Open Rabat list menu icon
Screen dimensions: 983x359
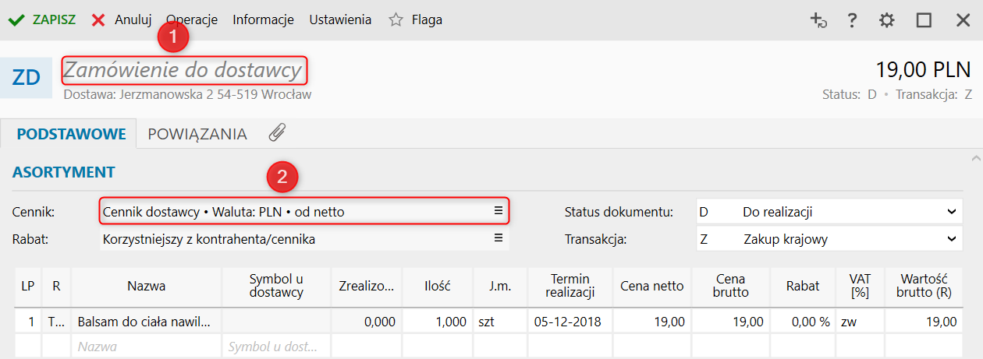(x=499, y=239)
